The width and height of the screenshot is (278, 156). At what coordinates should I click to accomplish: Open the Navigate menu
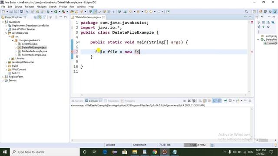(42, 6)
